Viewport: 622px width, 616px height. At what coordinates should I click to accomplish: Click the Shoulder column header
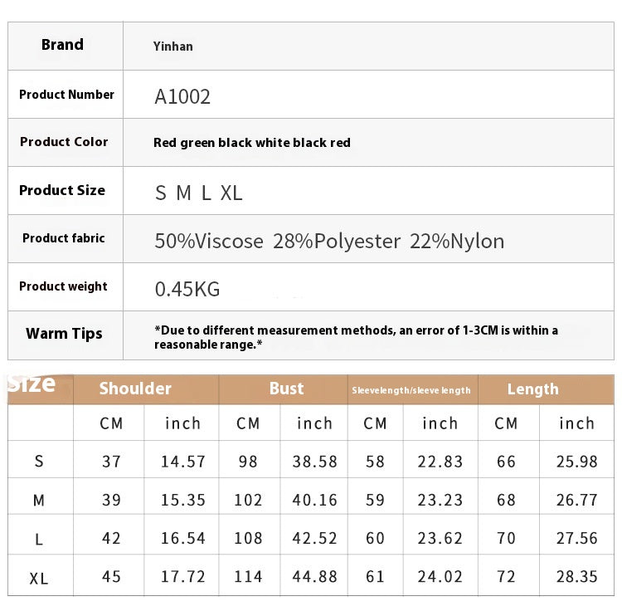pyautogui.click(x=135, y=389)
